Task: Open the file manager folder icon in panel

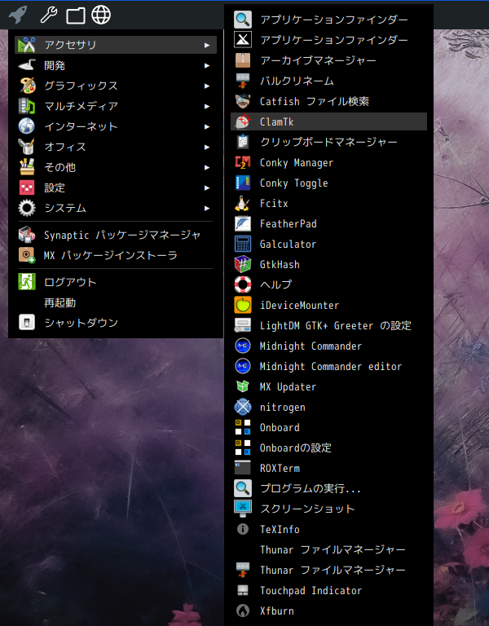Action: (x=76, y=15)
